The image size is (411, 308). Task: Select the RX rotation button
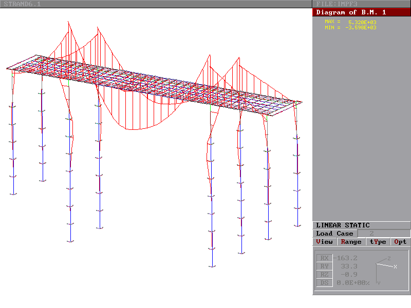(x=324, y=258)
